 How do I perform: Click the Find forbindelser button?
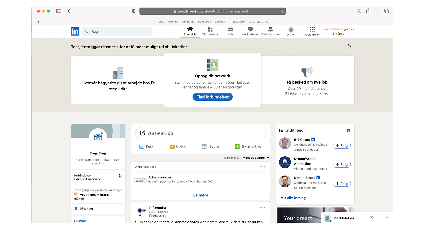pyautogui.click(x=212, y=97)
